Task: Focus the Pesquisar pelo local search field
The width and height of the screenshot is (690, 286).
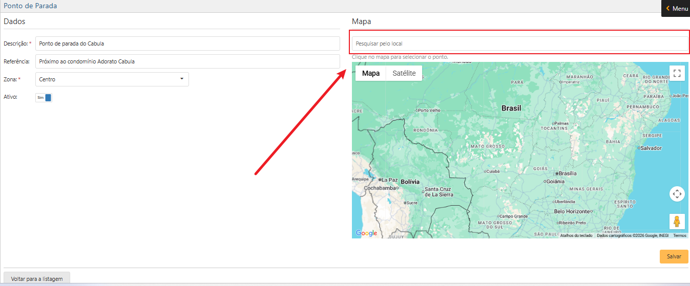Action: click(x=519, y=43)
